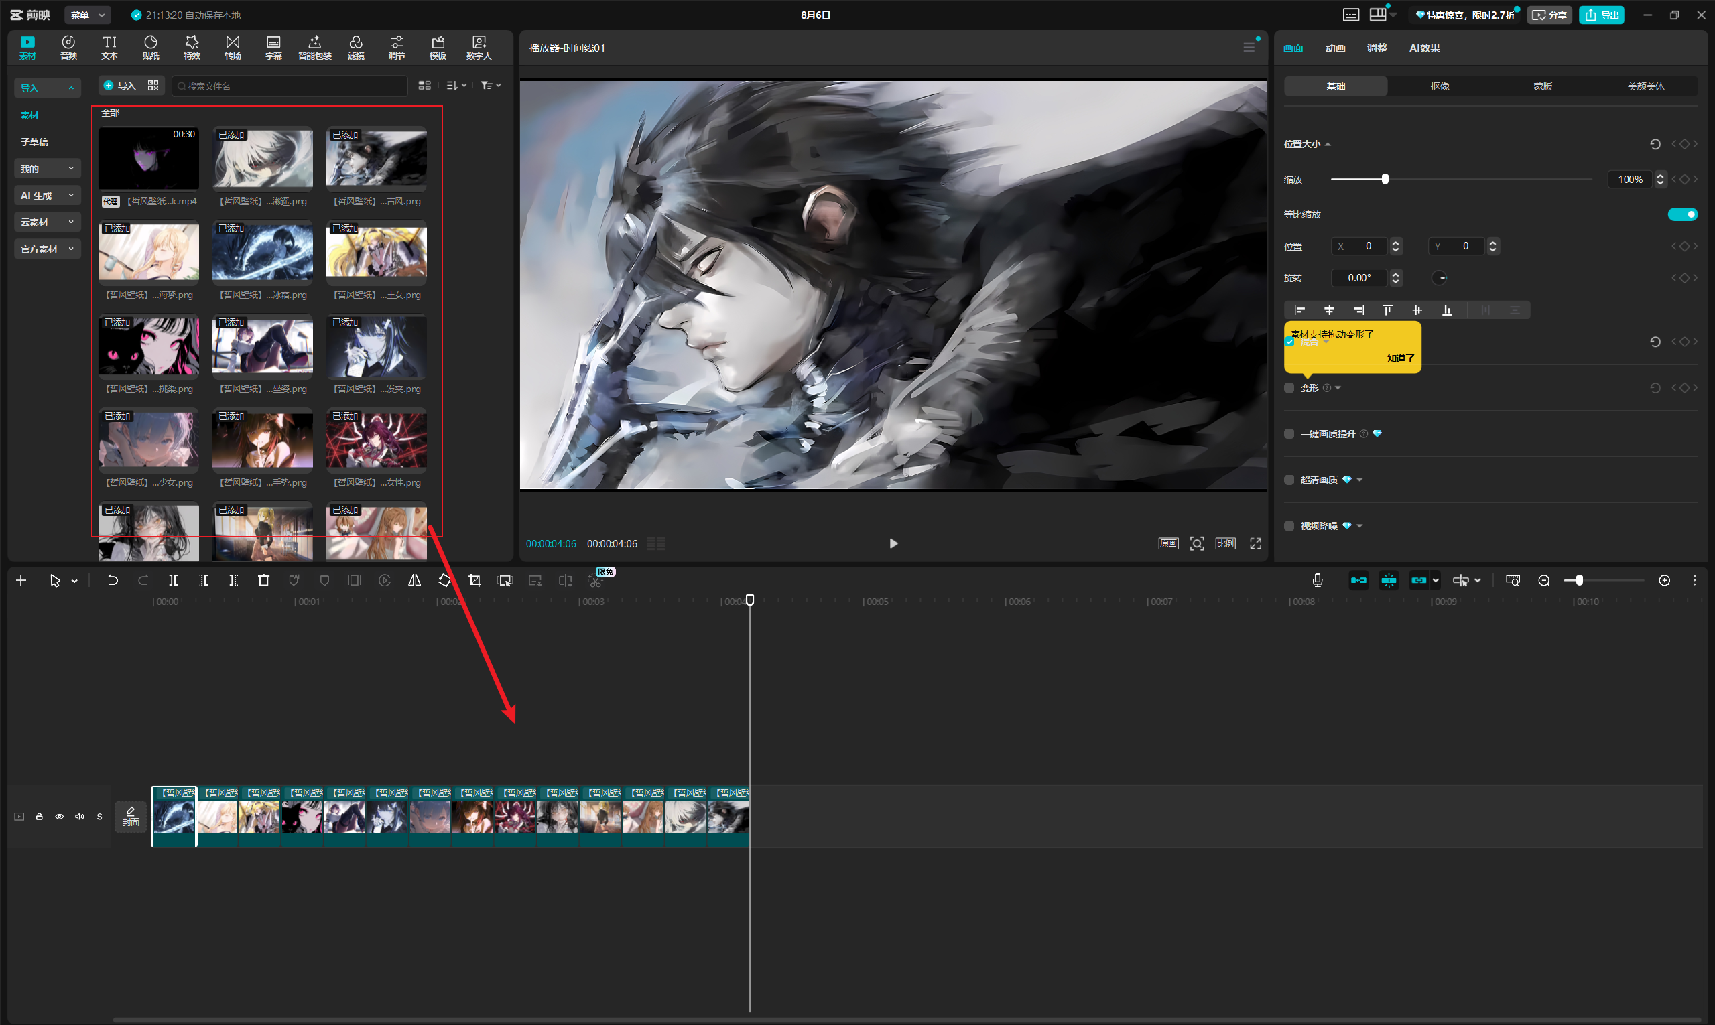Click the microphone record voiceover icon
Image resolution: width=1715 pixels, height=1025 pixels.
tap(1318, 581)
